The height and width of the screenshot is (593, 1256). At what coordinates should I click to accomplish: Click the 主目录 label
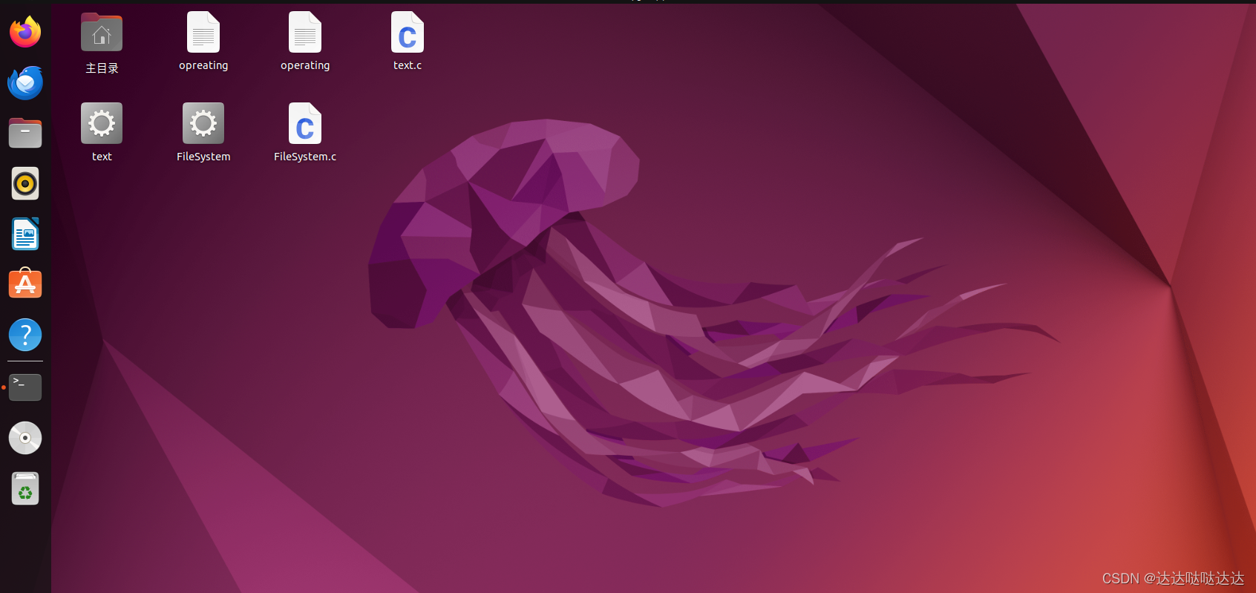point(102,68)
